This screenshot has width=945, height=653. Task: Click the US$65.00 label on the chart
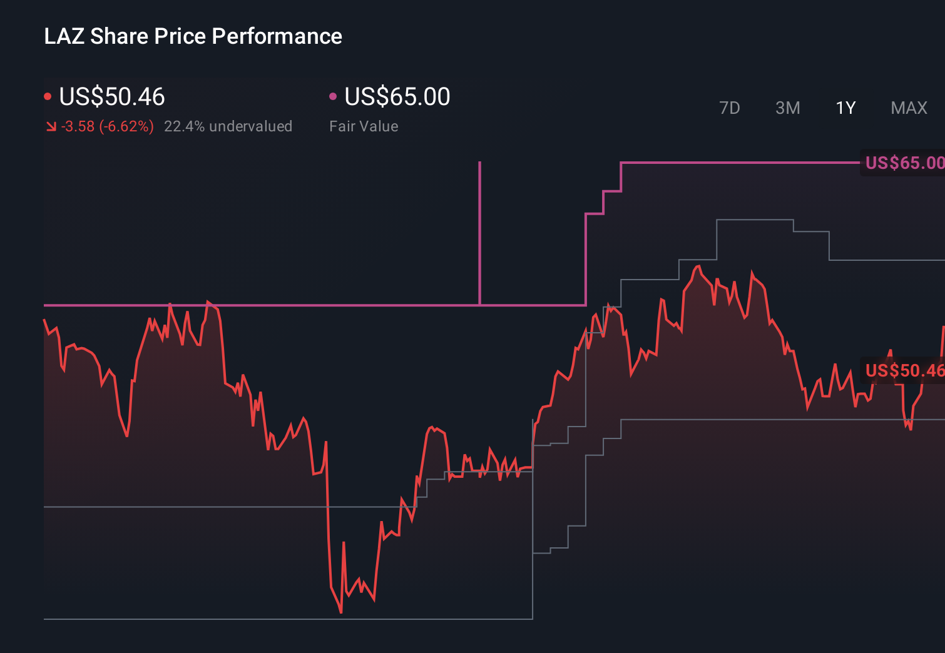pyautogui.click(x=902, y=163)
